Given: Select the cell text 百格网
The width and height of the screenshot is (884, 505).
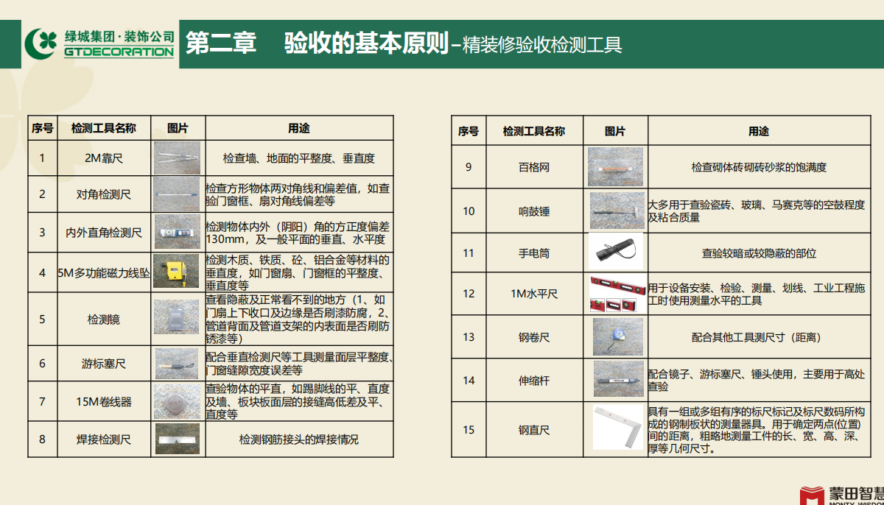Looking at the screenshot, I should click(x=534, y=167).
